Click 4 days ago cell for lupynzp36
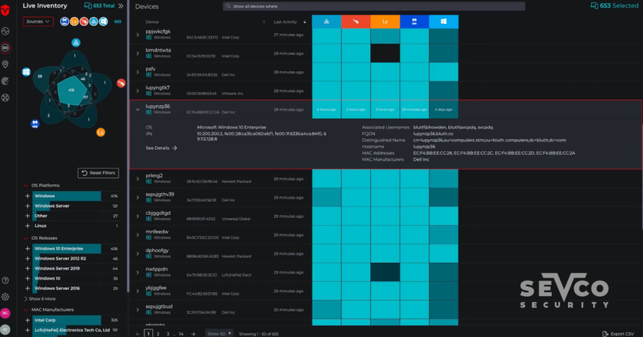Image resolution: width=643 pixels, height=337 pixels. (x=444, y=109)
